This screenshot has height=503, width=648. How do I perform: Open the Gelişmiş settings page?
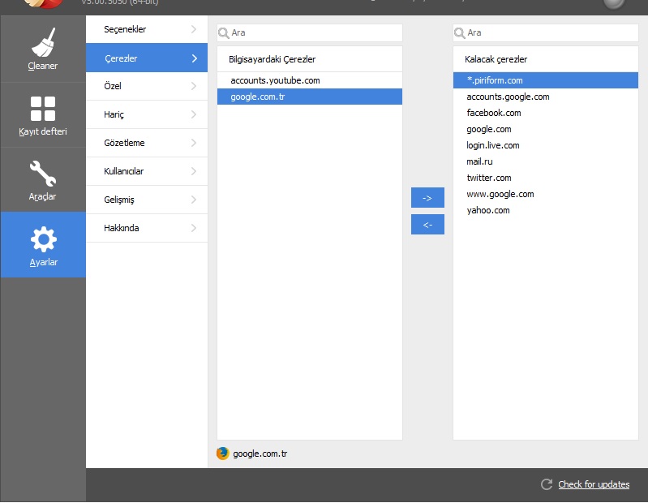[147, 200]
